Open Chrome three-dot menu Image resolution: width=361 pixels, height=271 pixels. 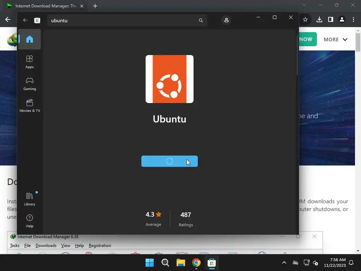tap(353, 20)
